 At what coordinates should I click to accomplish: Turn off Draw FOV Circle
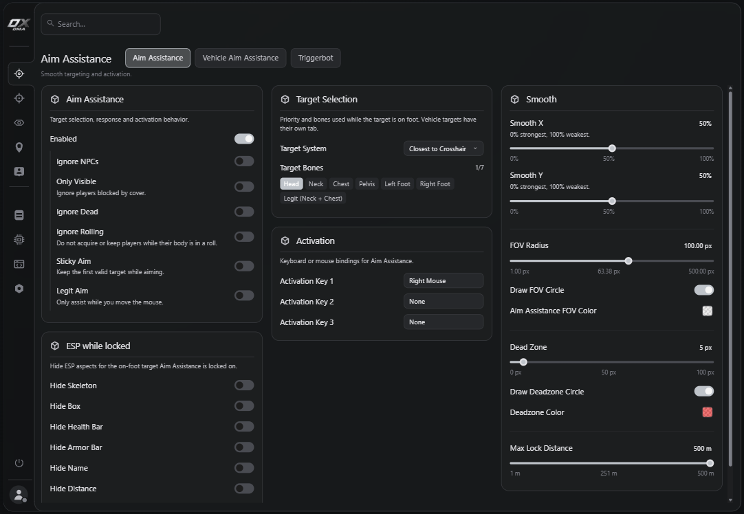pos(703,290)
